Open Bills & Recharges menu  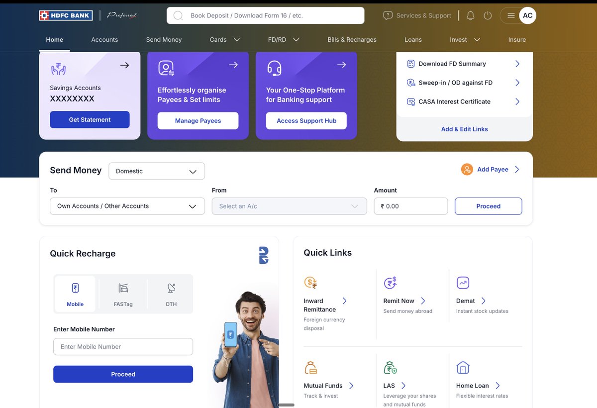tap(352, 40)
